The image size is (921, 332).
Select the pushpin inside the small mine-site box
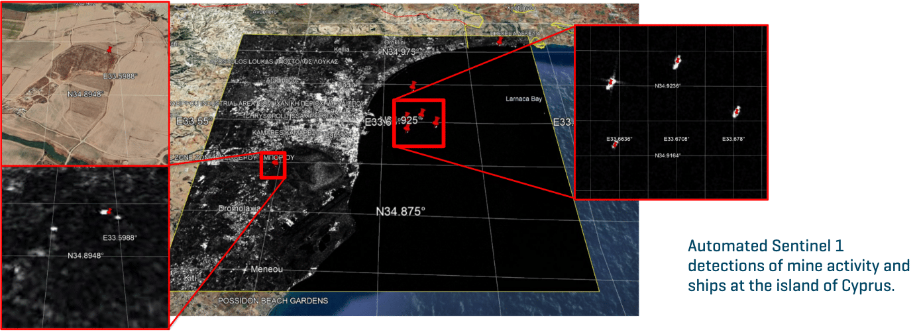point(274,162)
